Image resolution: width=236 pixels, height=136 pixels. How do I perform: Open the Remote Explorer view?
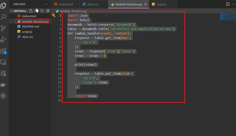point(3,62)
